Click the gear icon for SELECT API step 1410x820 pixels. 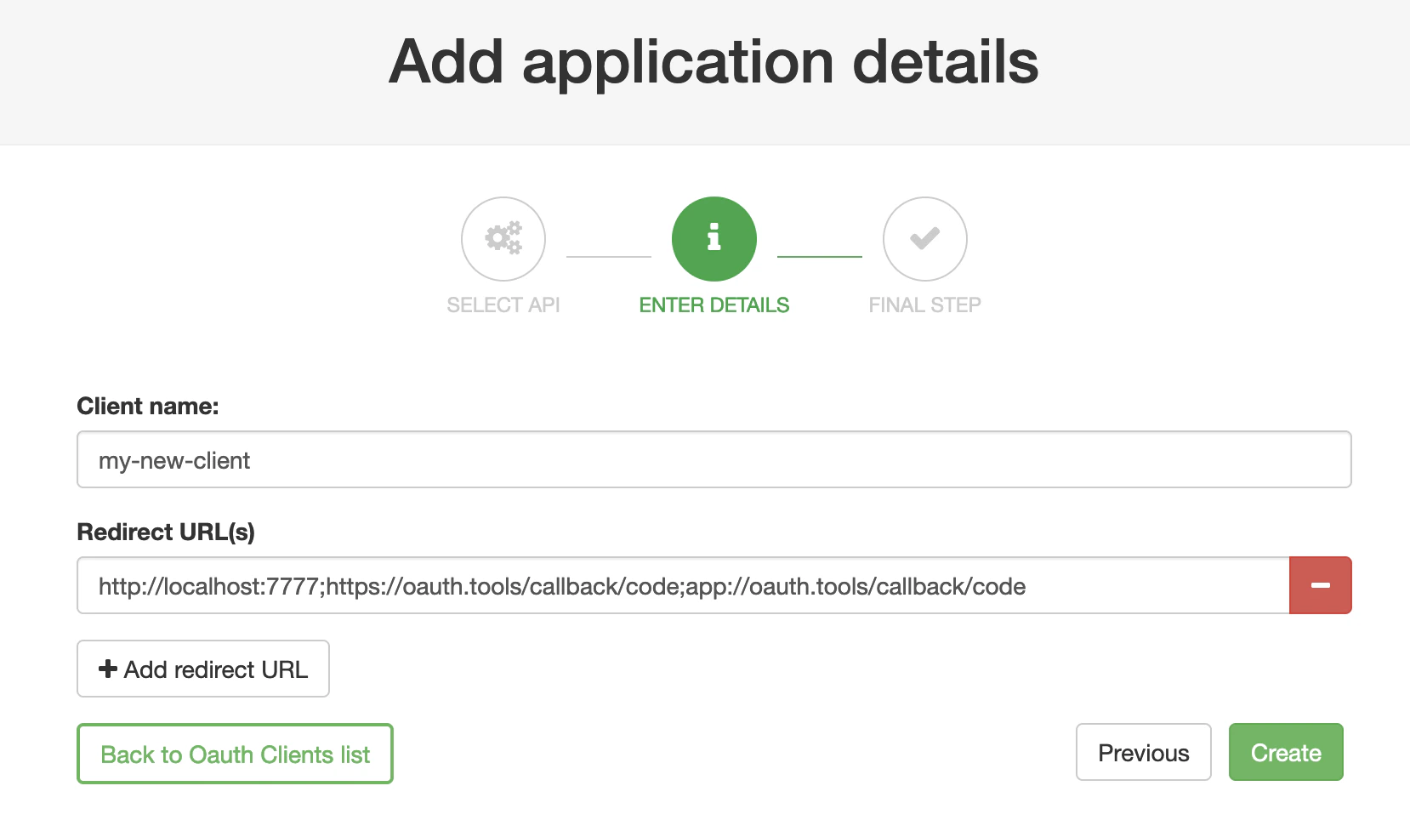pyautogui.click(x=503, y=239)
